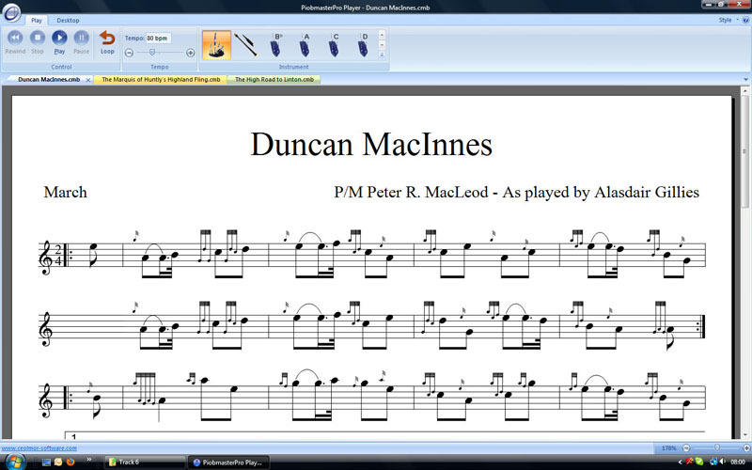Click the Tempo bpm input field
The height and width of the screenshot is (470, 752).
pos(157,39)
